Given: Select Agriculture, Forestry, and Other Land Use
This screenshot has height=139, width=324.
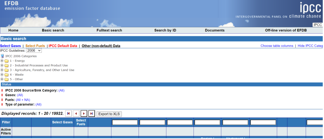Looking at the screenshot, I should (42, 70).
